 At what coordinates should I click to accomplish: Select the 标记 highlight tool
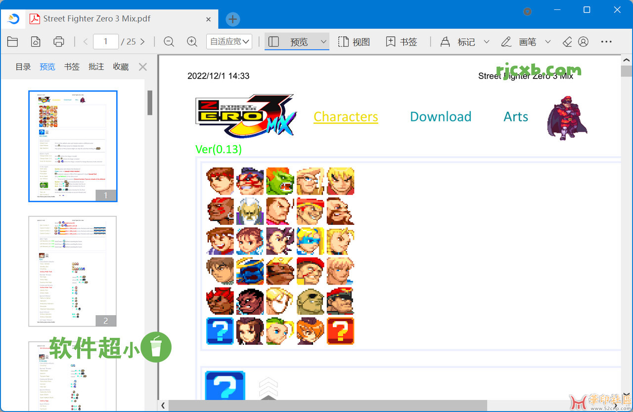pyautogui.click(x=457, y=42)
